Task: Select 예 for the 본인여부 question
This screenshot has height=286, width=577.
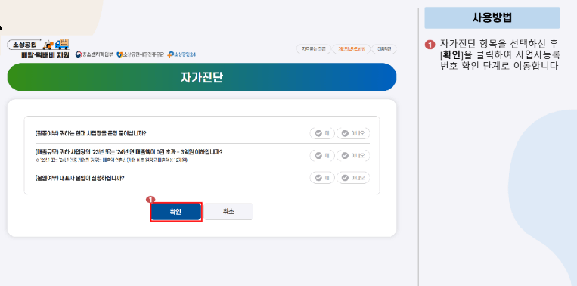Action: click(x=322, y=178)
